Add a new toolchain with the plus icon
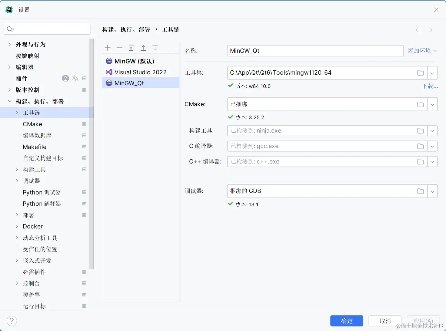Image resolution: width=446 pixels, height=331 pixels. (108, 48)
